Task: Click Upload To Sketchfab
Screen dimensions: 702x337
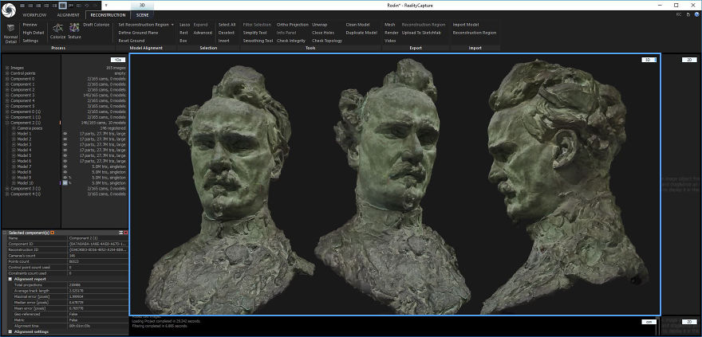Action: 423,33
